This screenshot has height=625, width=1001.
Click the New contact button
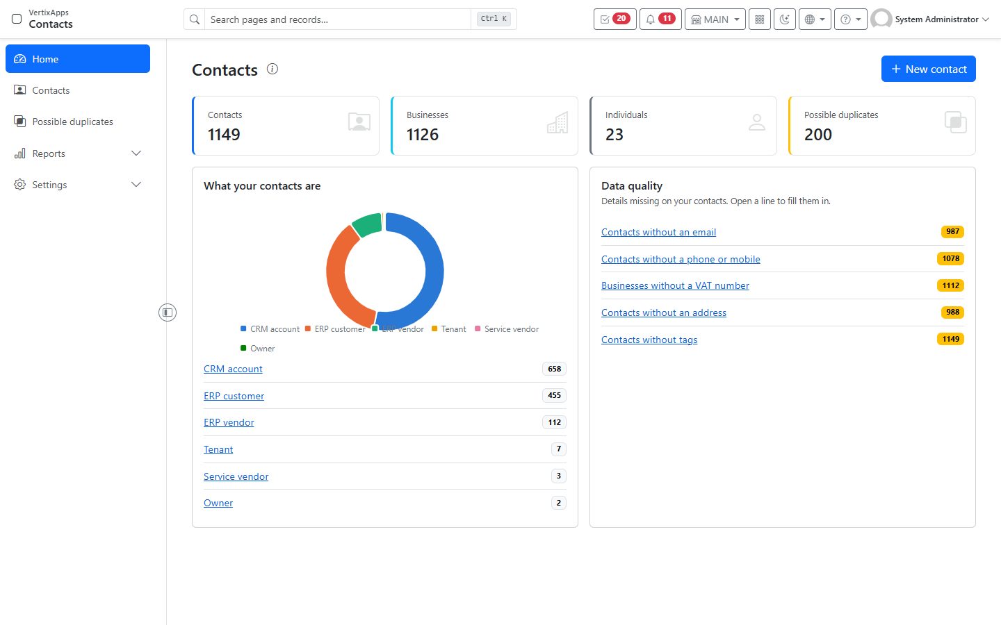(929, 69)
